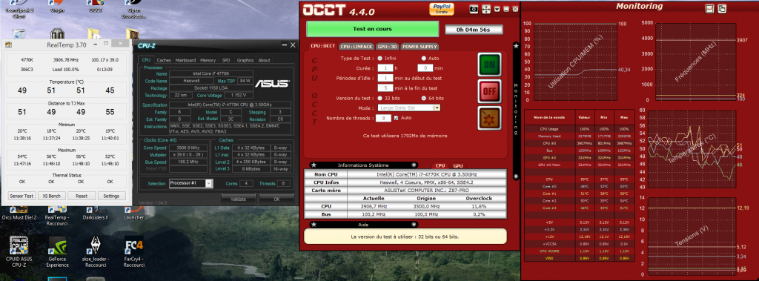The width and height of the screenshot is (759, 281).
Task: Open the Darksiders II desktop shortcut
Action: coord(96,214)
